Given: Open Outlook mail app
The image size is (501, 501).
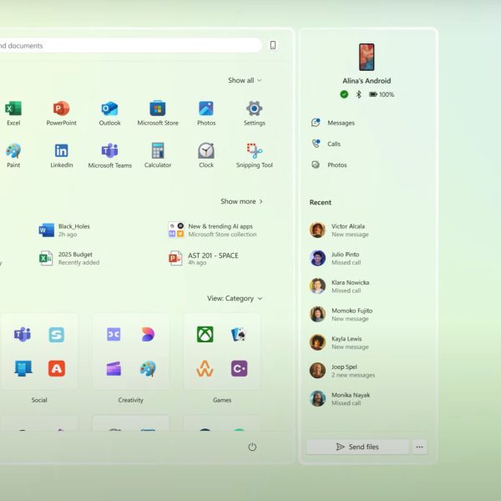Looking at the screenshot, I should tap(109, 109).
